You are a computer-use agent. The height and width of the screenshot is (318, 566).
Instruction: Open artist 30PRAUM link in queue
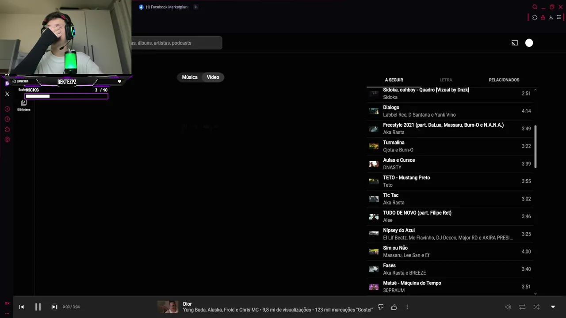394,291
